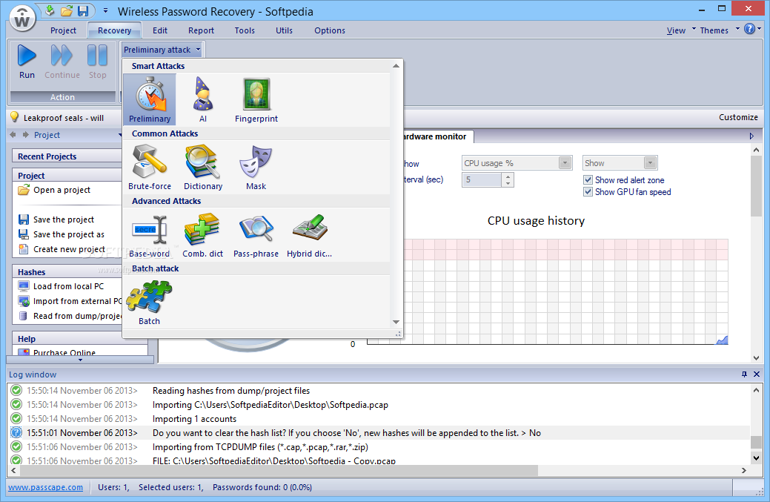Pick the Comb. dict attack
The width and height of the screenshot is (770, 502).
(x=203, y=235)
